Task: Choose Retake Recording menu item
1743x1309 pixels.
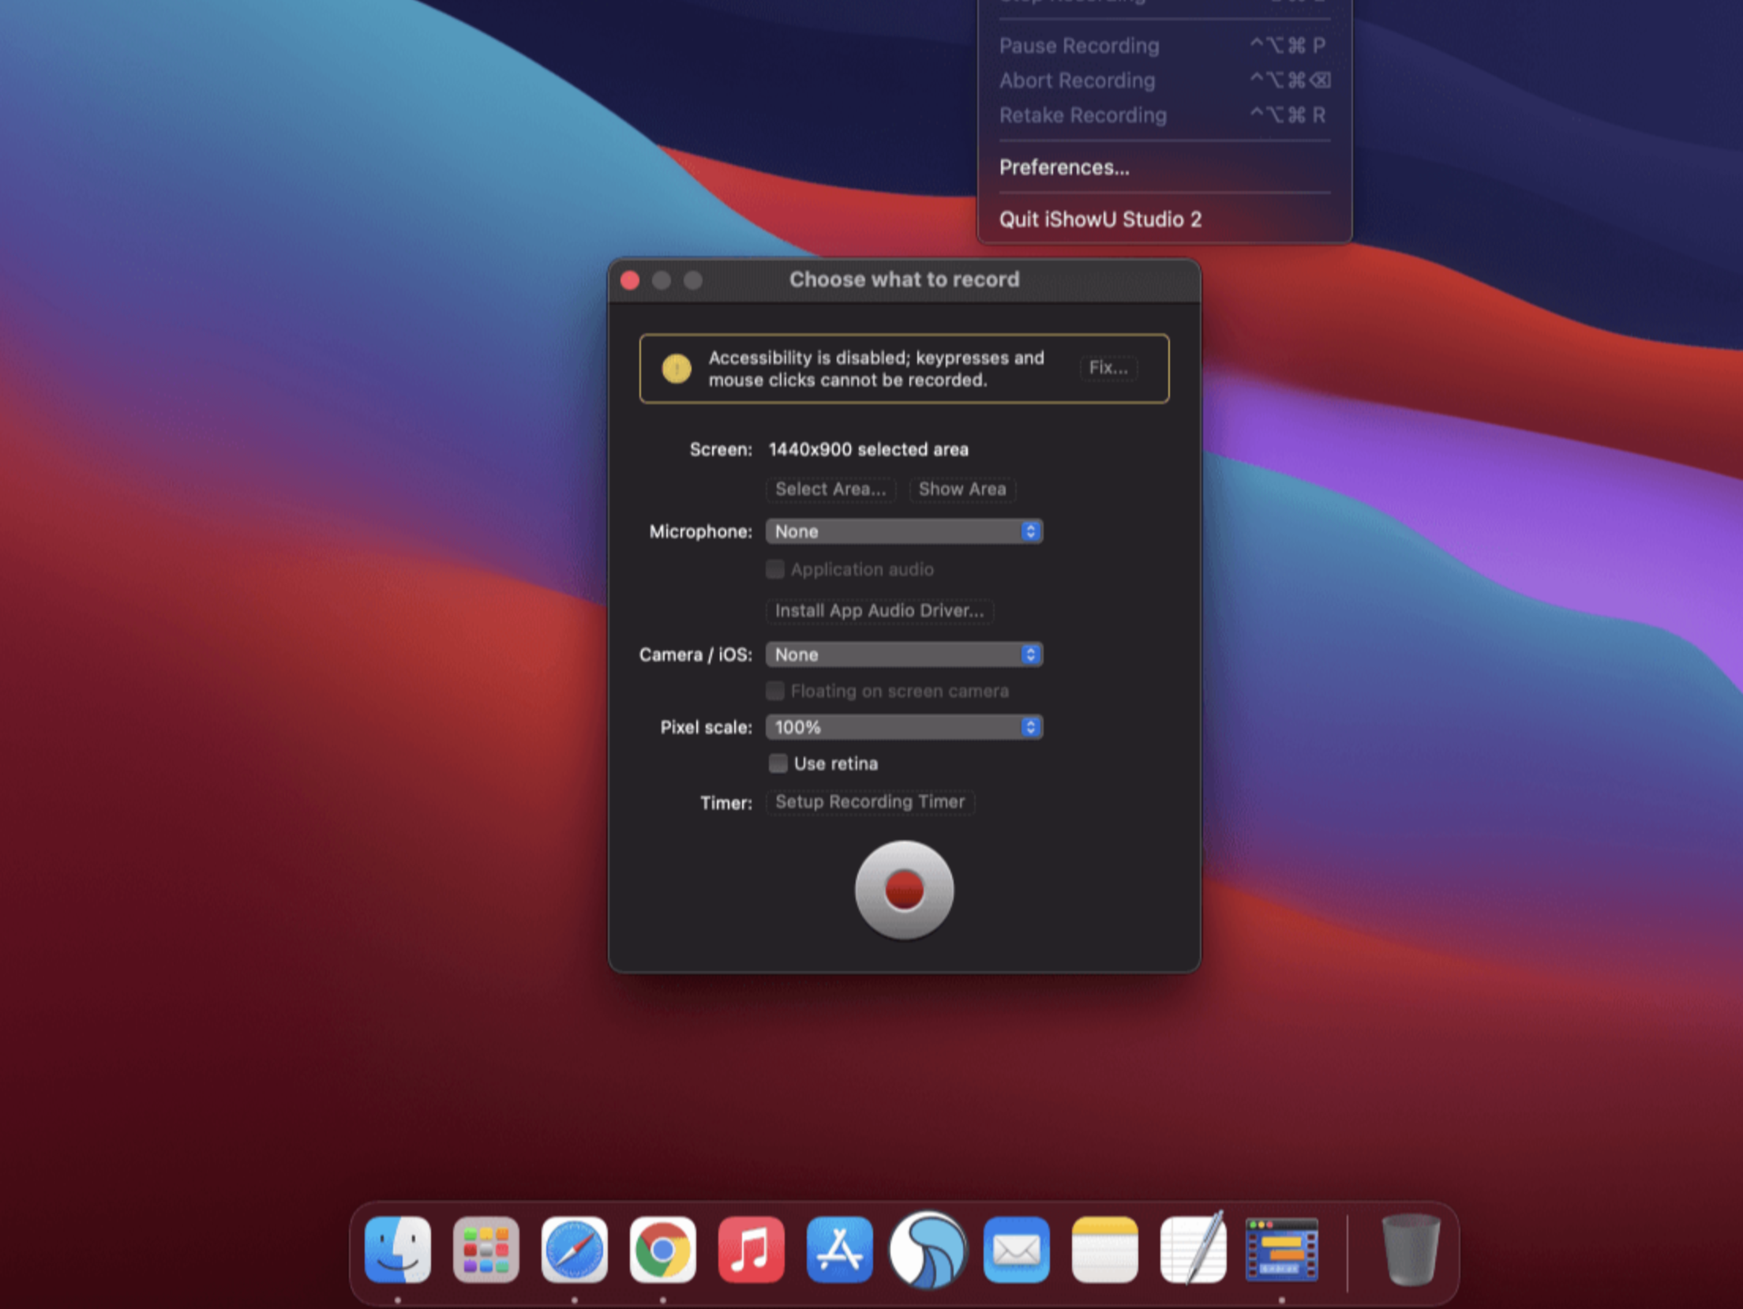Action: coord(1164,115)
